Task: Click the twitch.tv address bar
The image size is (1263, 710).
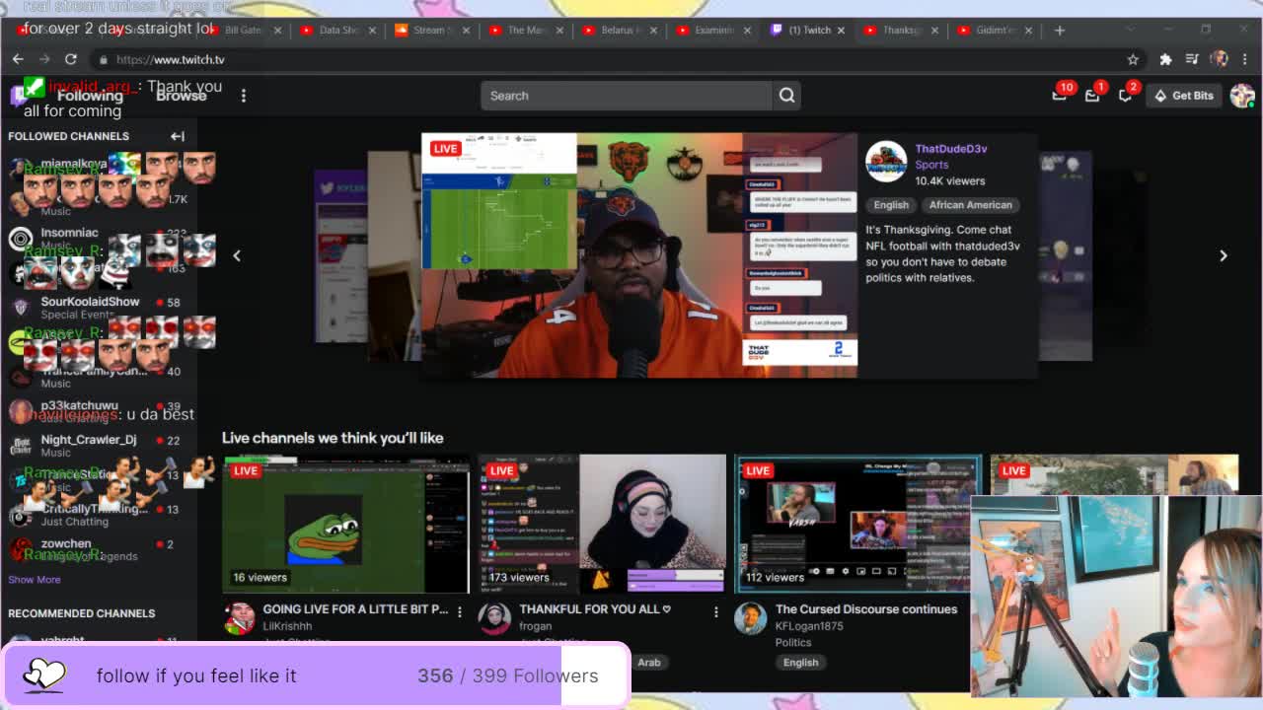Action: (x=612, y=59)
